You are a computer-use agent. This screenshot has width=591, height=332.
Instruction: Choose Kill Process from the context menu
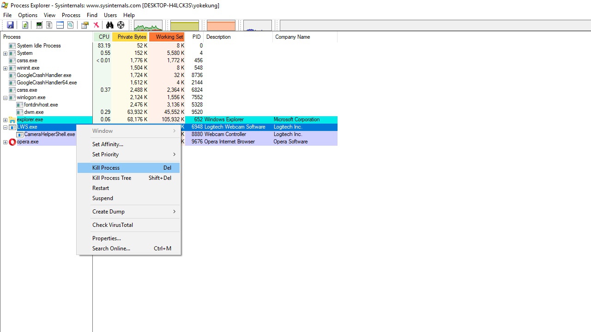(x=129, y=168)
